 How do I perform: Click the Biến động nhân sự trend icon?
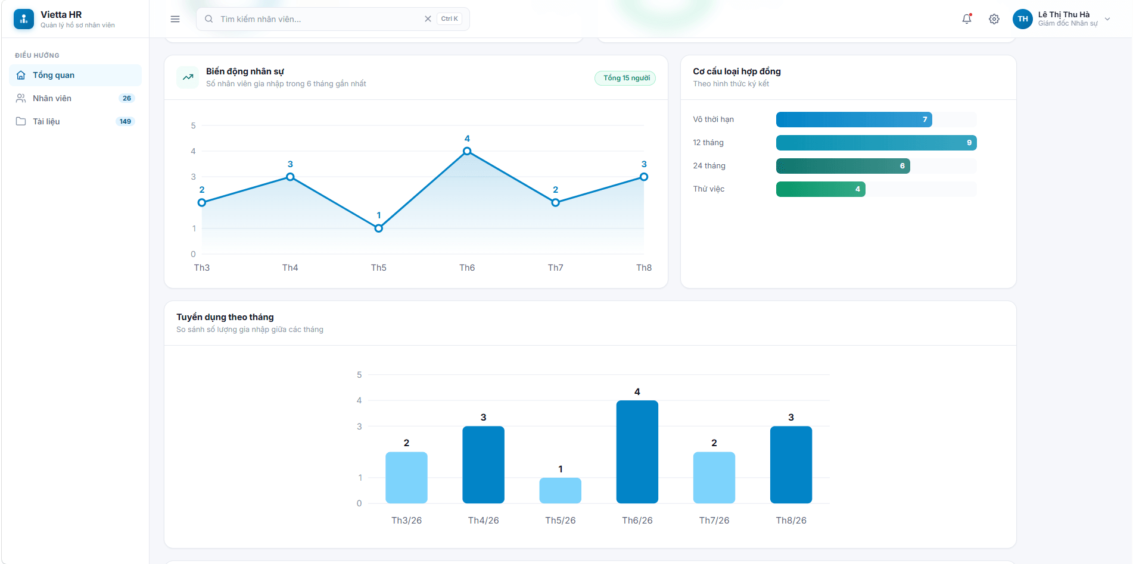point(188,77)
